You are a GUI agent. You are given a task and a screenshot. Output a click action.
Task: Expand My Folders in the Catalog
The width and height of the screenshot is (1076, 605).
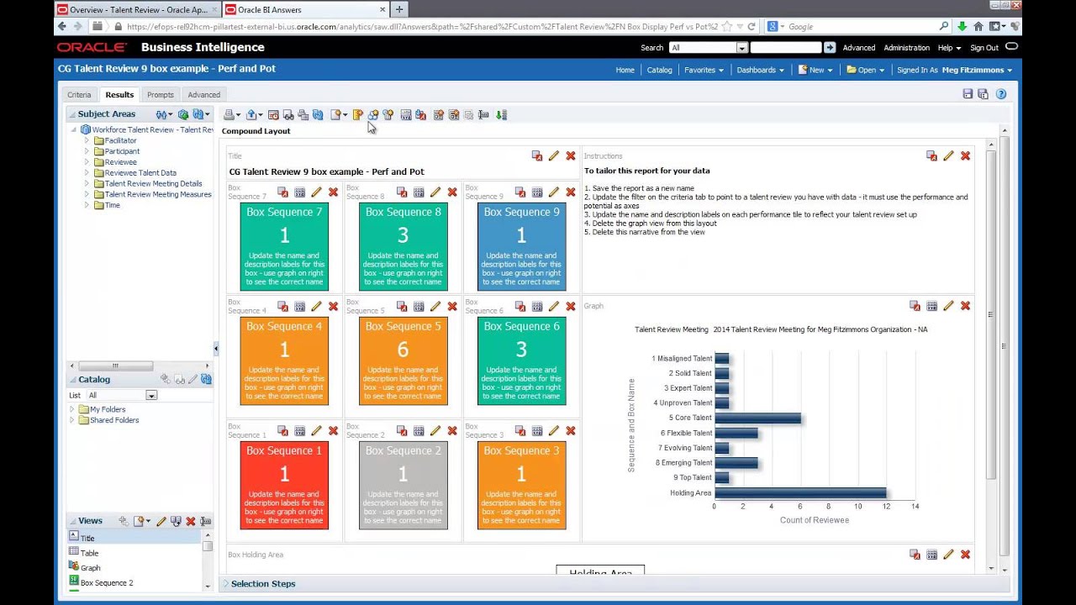click(72, 409)
